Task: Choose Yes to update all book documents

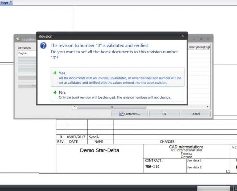Action: [x=118, y=77]
